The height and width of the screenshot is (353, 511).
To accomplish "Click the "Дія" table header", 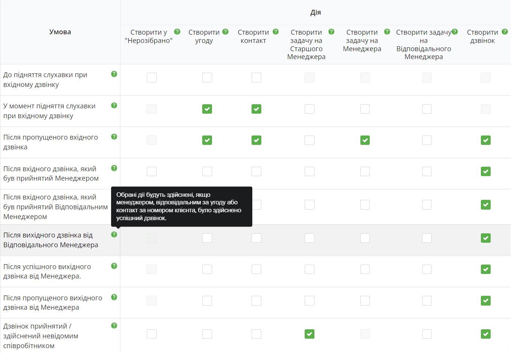I will (316, 12).
